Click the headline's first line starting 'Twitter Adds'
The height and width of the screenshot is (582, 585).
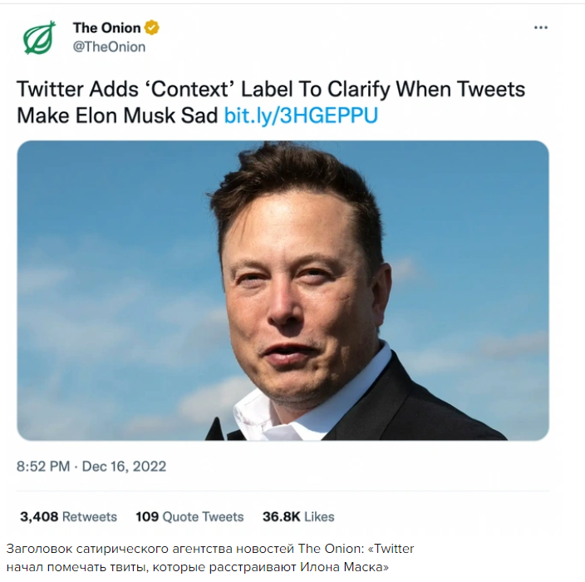271,89
